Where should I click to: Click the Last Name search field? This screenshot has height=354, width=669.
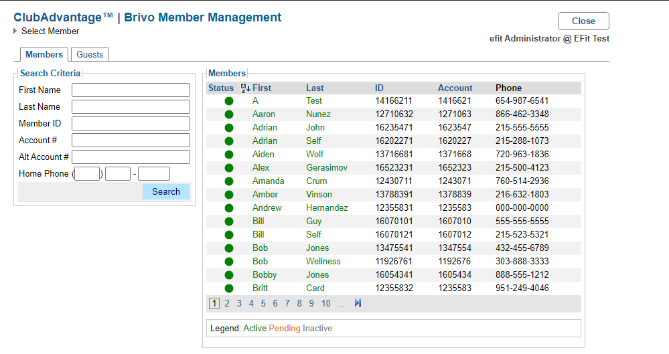tap(131, 106)
